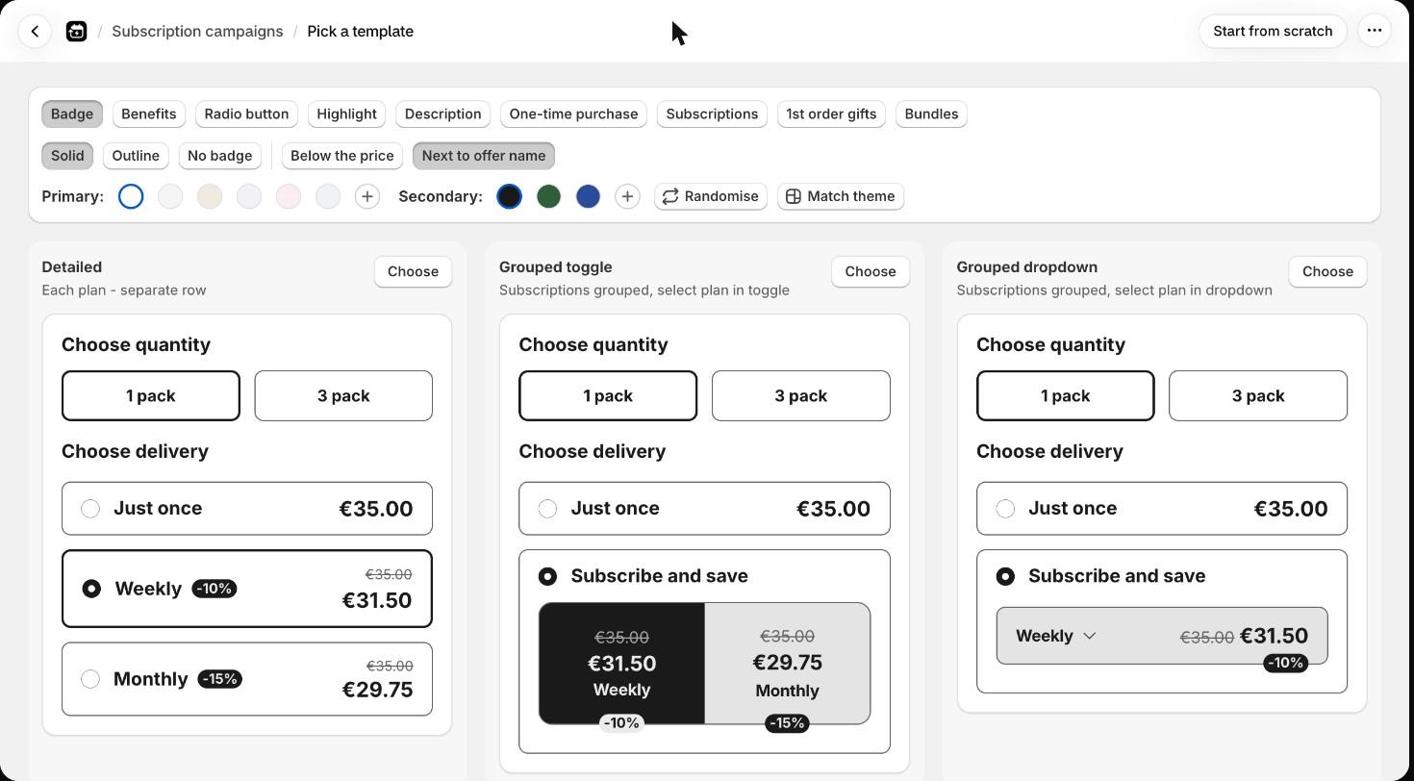Image resolution: width=1414 pixels, height=781 pixels.
Task: Pick the green secondary color swatch
Action: tap(548, 196)
